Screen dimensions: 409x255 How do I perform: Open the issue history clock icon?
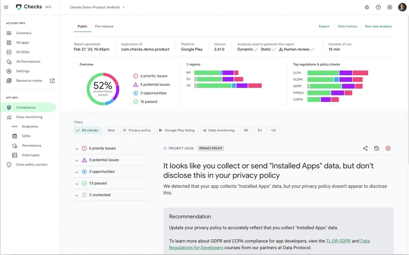click(x=376, y=148)
